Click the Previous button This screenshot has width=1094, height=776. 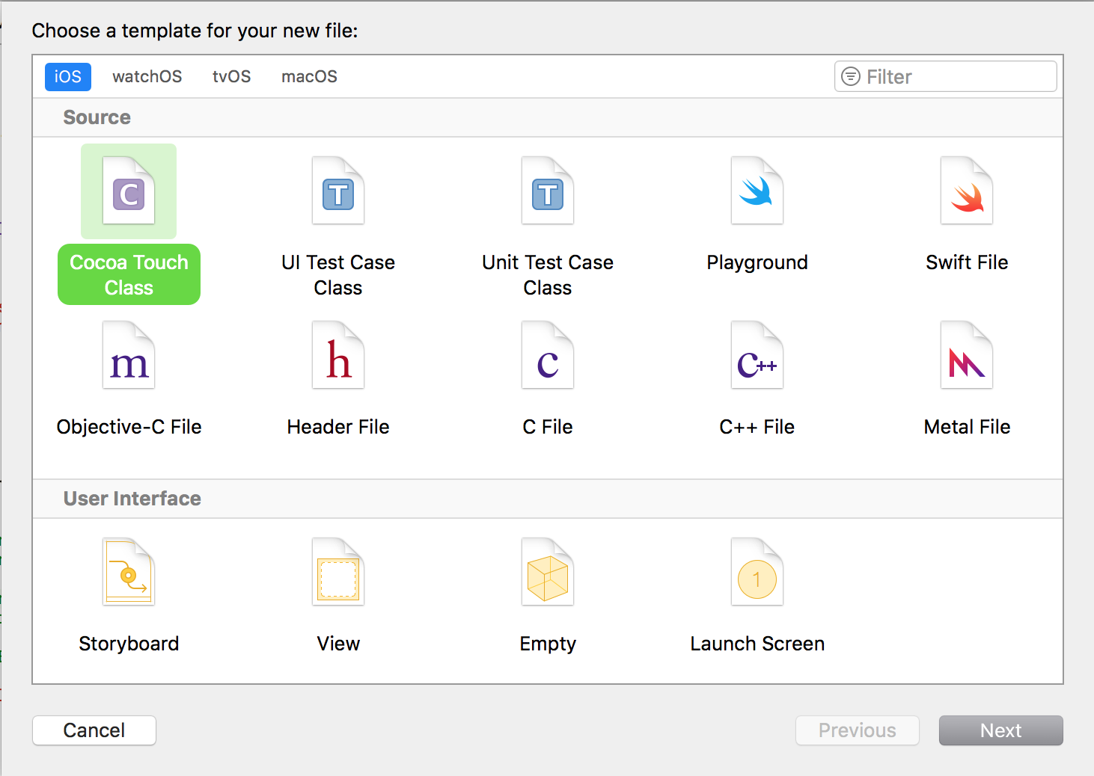pos(858,730)
